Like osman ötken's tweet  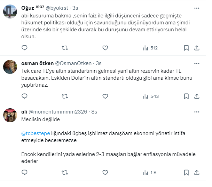(105, 96)
